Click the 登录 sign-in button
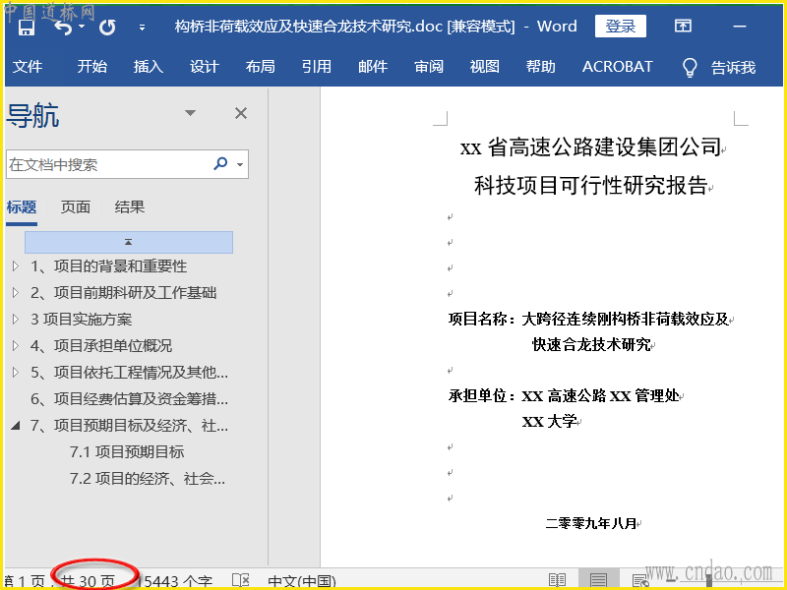The image size is (787, 590). click(621, 27)
